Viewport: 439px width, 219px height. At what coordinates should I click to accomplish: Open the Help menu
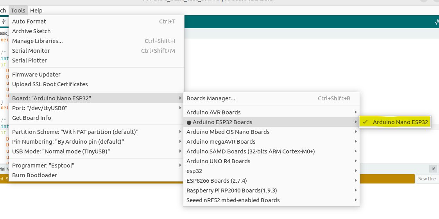(x=36, y=11)
